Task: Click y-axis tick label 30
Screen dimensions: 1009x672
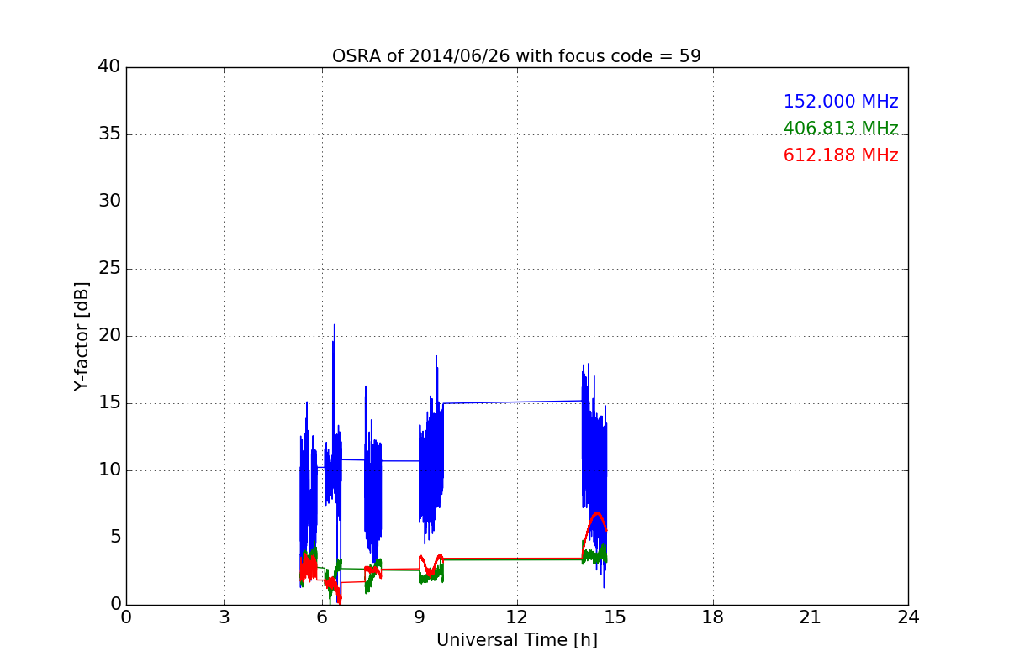Action: (x=109, y=202)
